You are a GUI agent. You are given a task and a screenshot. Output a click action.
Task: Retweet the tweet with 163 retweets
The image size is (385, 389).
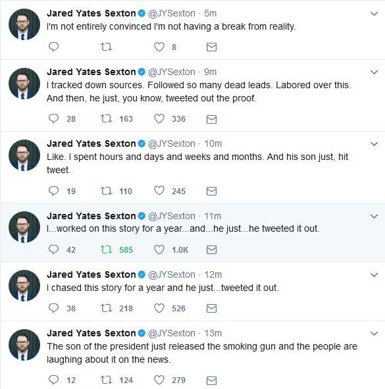pyautogui.click(x=107, y=118)
